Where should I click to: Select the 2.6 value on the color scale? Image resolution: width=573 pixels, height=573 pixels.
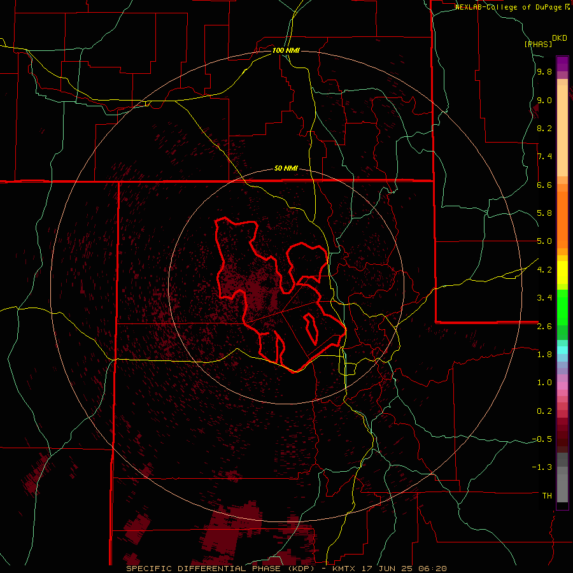[x=544, y=327]
